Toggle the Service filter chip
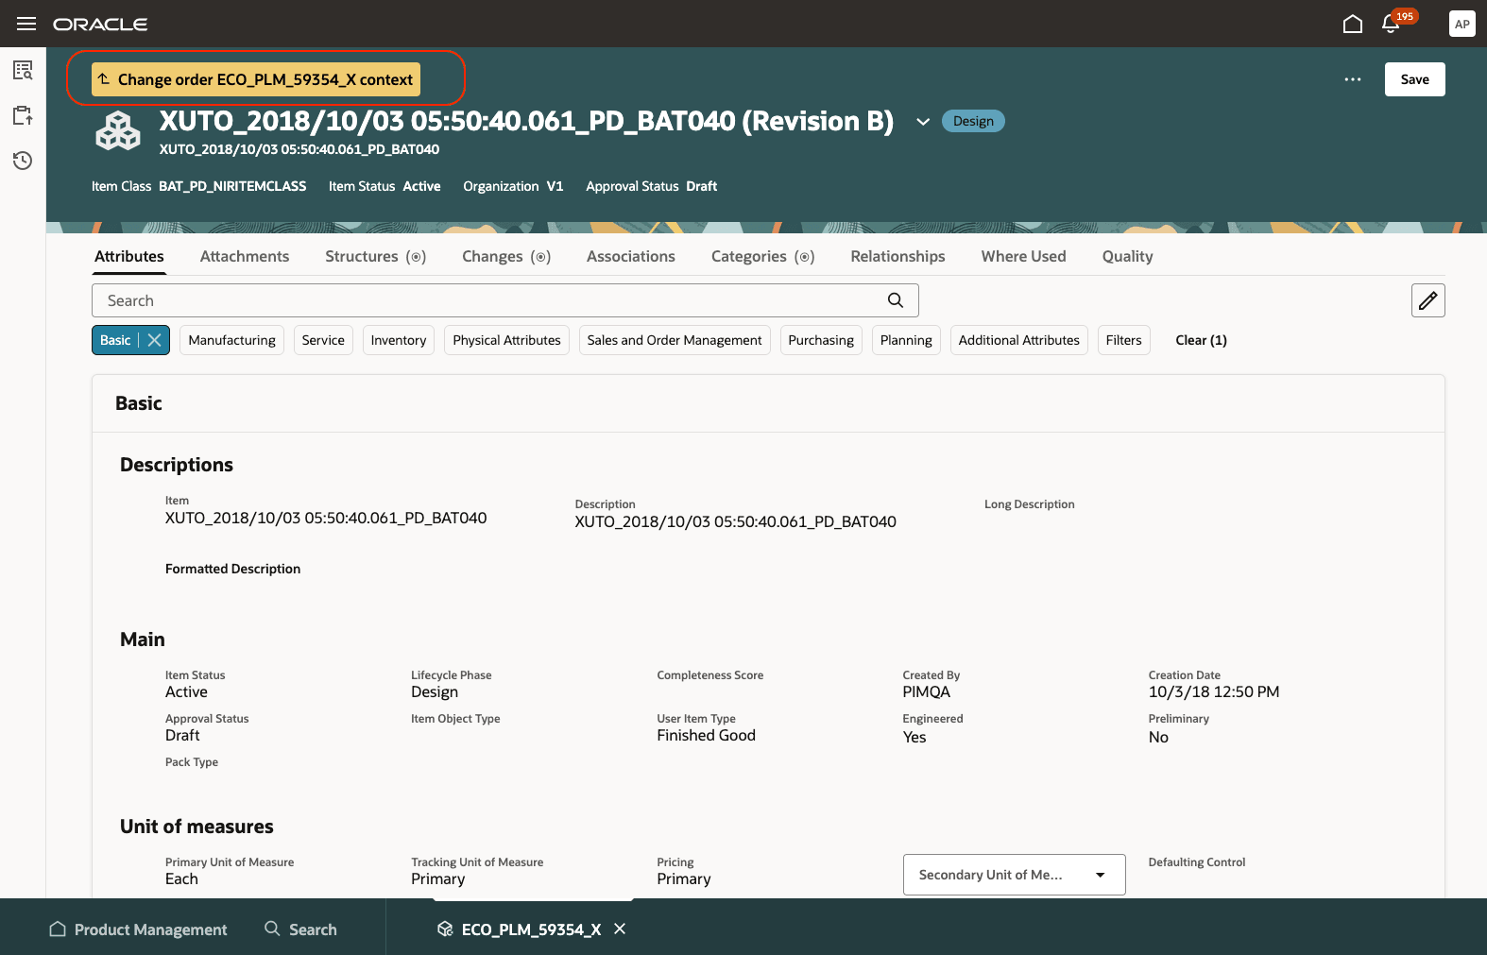1487x955 pixels. coord(323,340)
